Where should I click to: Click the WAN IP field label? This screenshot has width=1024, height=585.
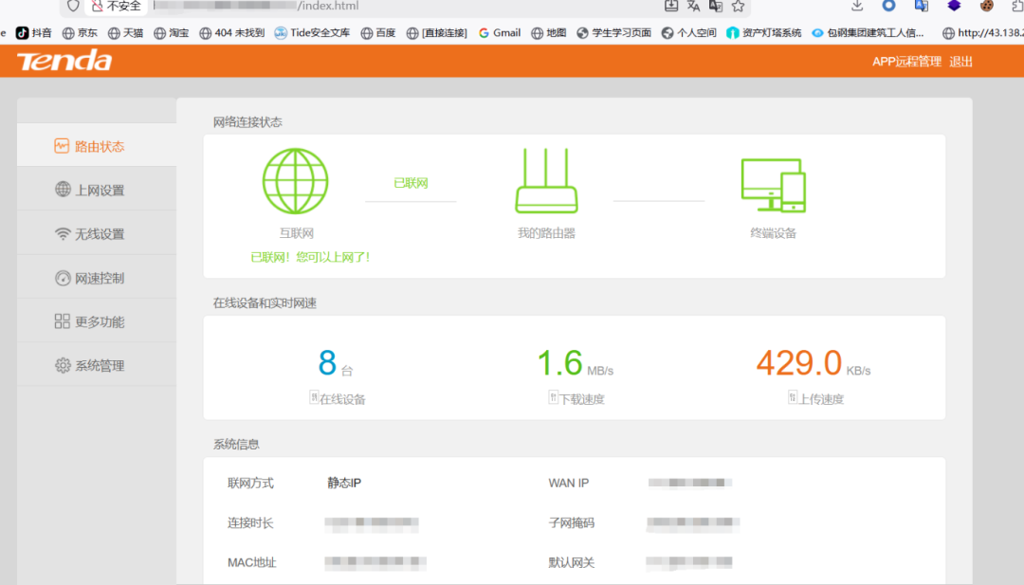(569, 484)
